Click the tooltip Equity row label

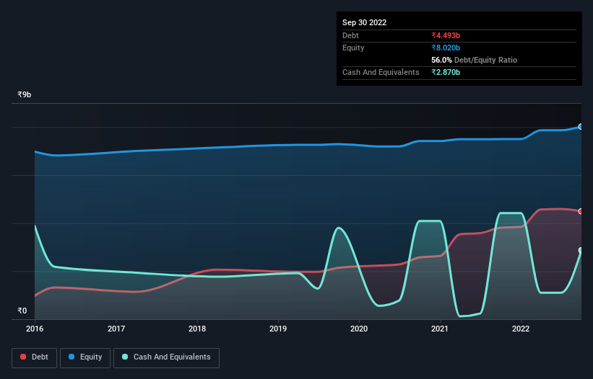coord(353,48)
